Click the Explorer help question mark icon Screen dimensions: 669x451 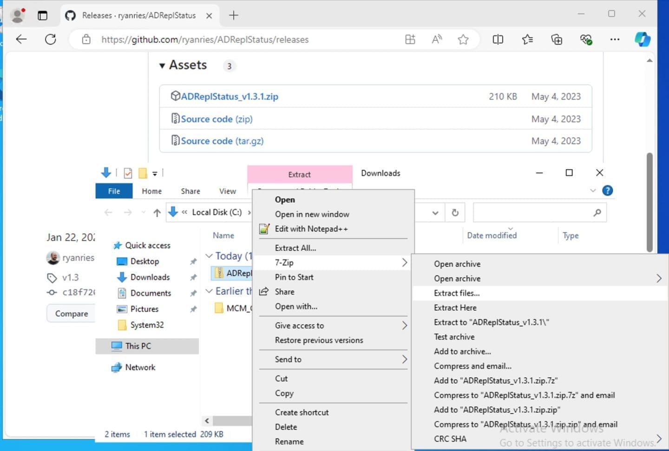click(x=607, y=190)
